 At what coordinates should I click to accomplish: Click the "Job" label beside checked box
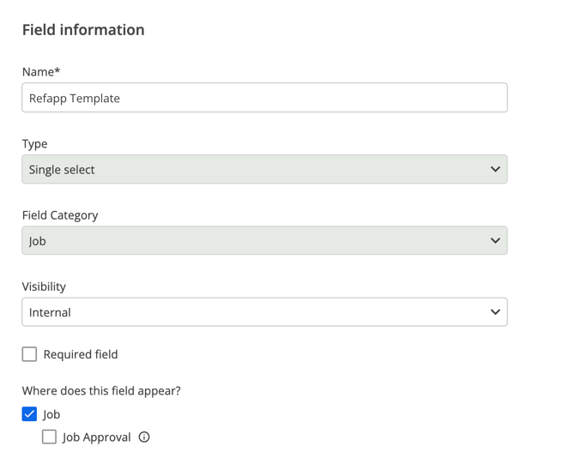click(x=51, y=414)
